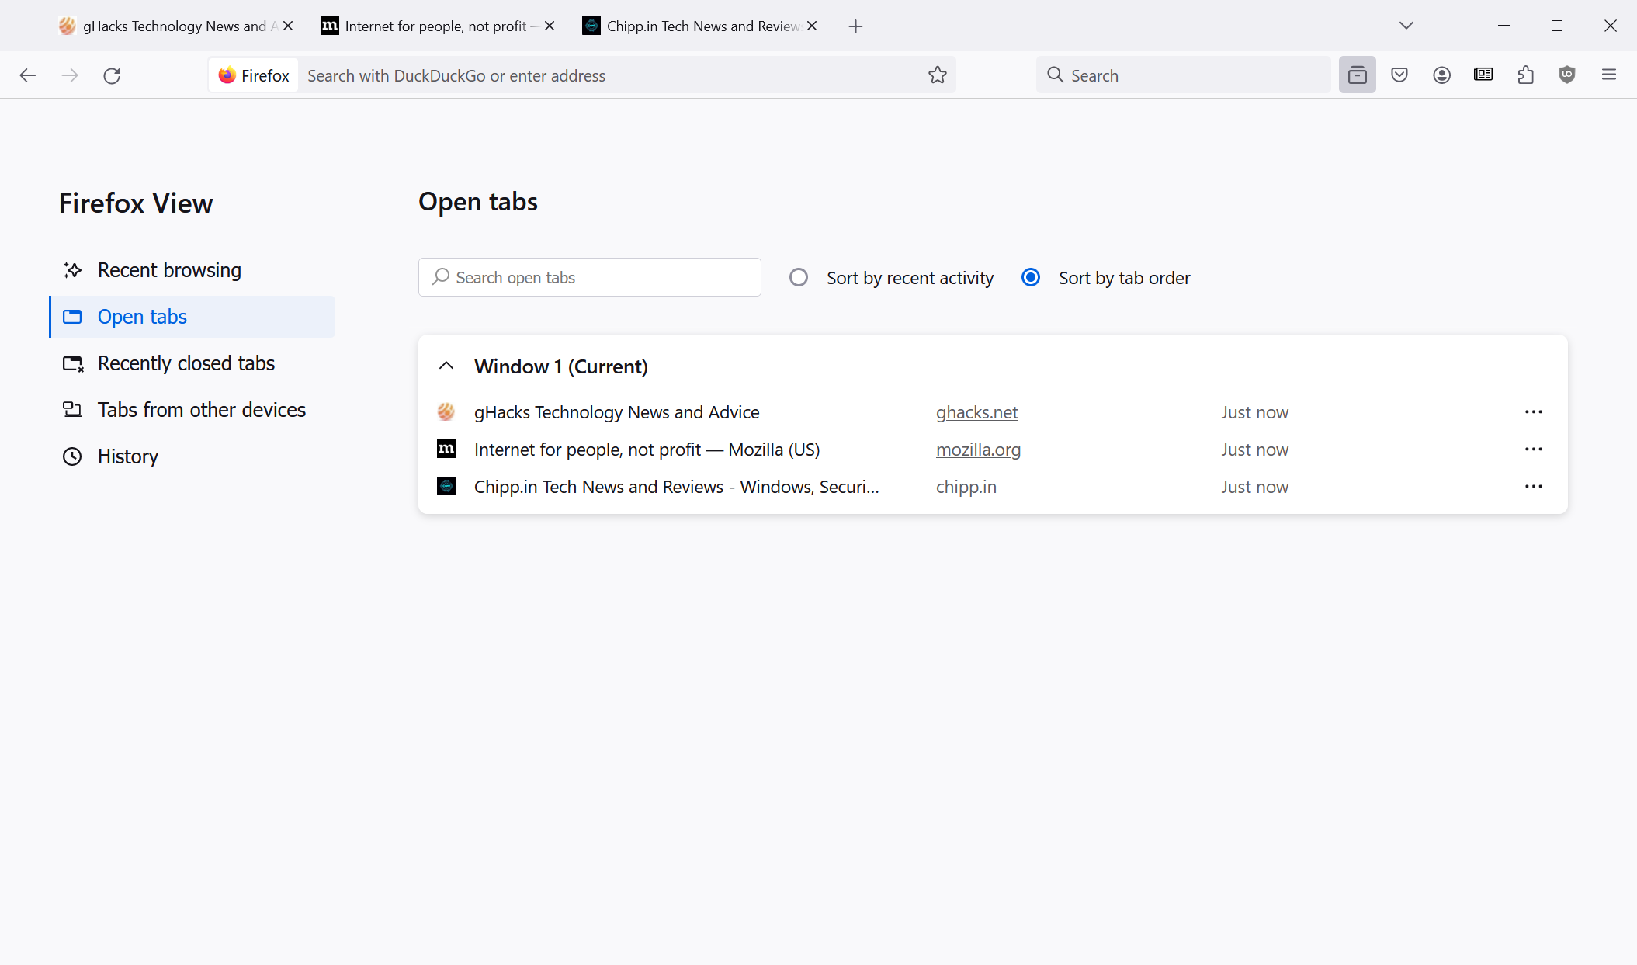
Task: Open History in Firefox View sidebar
Action: pos(192,456)
